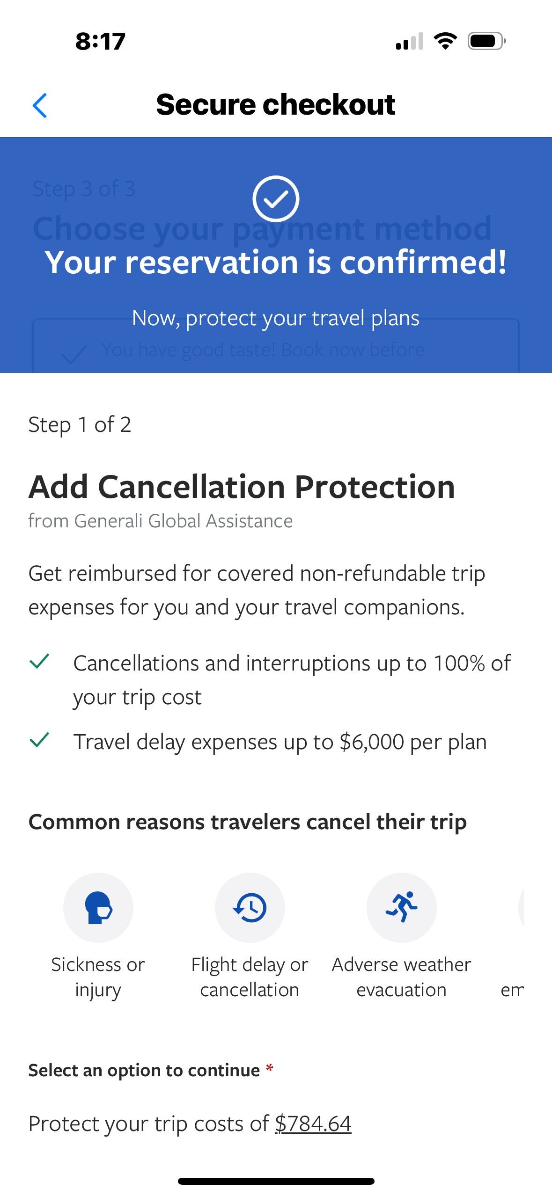Tap the Sickness or injury mask icon
552x1196 pixels.
click(98, 907)
